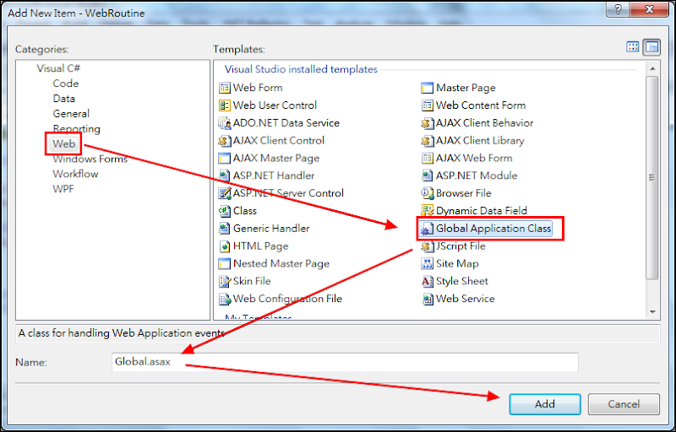Choose the AJAX Web Form icon

[427, 159]
